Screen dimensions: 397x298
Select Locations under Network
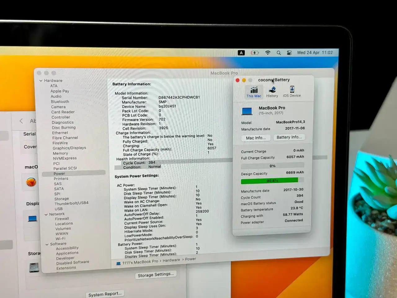click(64, 224)
